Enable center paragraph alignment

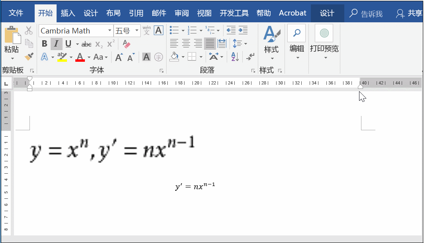(186, 43)
